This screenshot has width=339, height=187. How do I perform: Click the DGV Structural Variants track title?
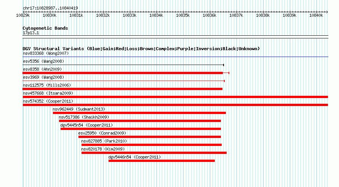141,49
